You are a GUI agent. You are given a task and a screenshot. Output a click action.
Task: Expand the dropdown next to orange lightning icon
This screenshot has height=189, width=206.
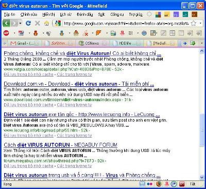[x=107, y=33]
